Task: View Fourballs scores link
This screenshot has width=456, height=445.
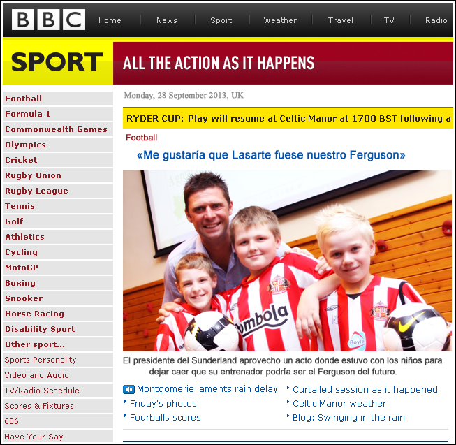Action: click(166, 417)
